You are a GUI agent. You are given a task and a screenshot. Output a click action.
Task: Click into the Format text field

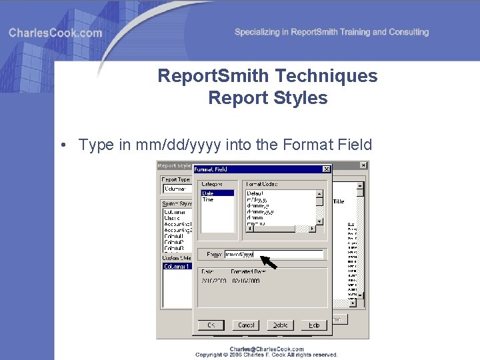274,255
